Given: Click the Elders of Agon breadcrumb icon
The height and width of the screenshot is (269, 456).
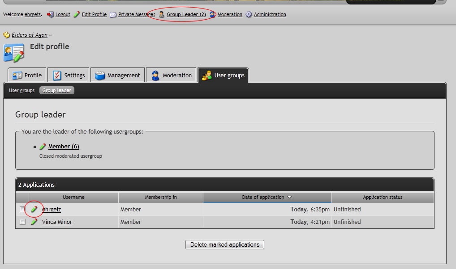Looking at the screenshot, I should click(x=7, y=35).
